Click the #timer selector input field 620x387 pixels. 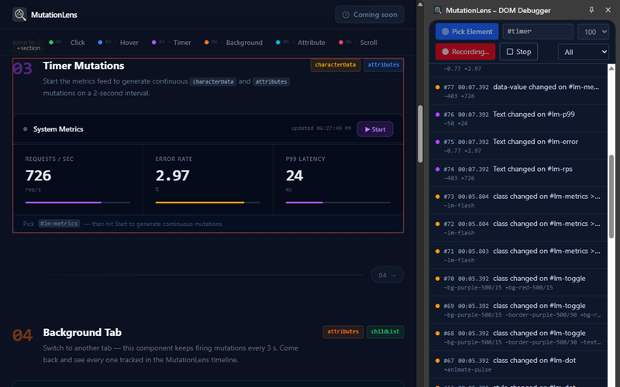tap(538, 32)
